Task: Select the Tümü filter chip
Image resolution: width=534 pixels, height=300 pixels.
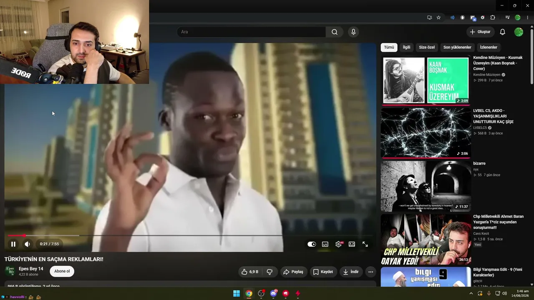Action: [389, 47]
